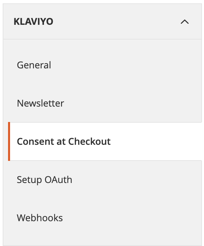Click the General text label
This screenshot has width=204, height=246.
click(34, 65)
